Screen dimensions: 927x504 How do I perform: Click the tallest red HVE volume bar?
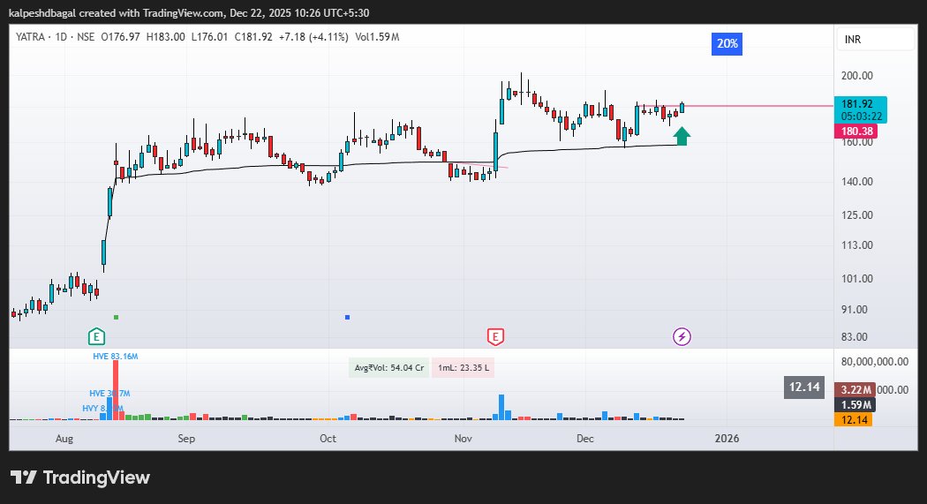tap(116, 390)
